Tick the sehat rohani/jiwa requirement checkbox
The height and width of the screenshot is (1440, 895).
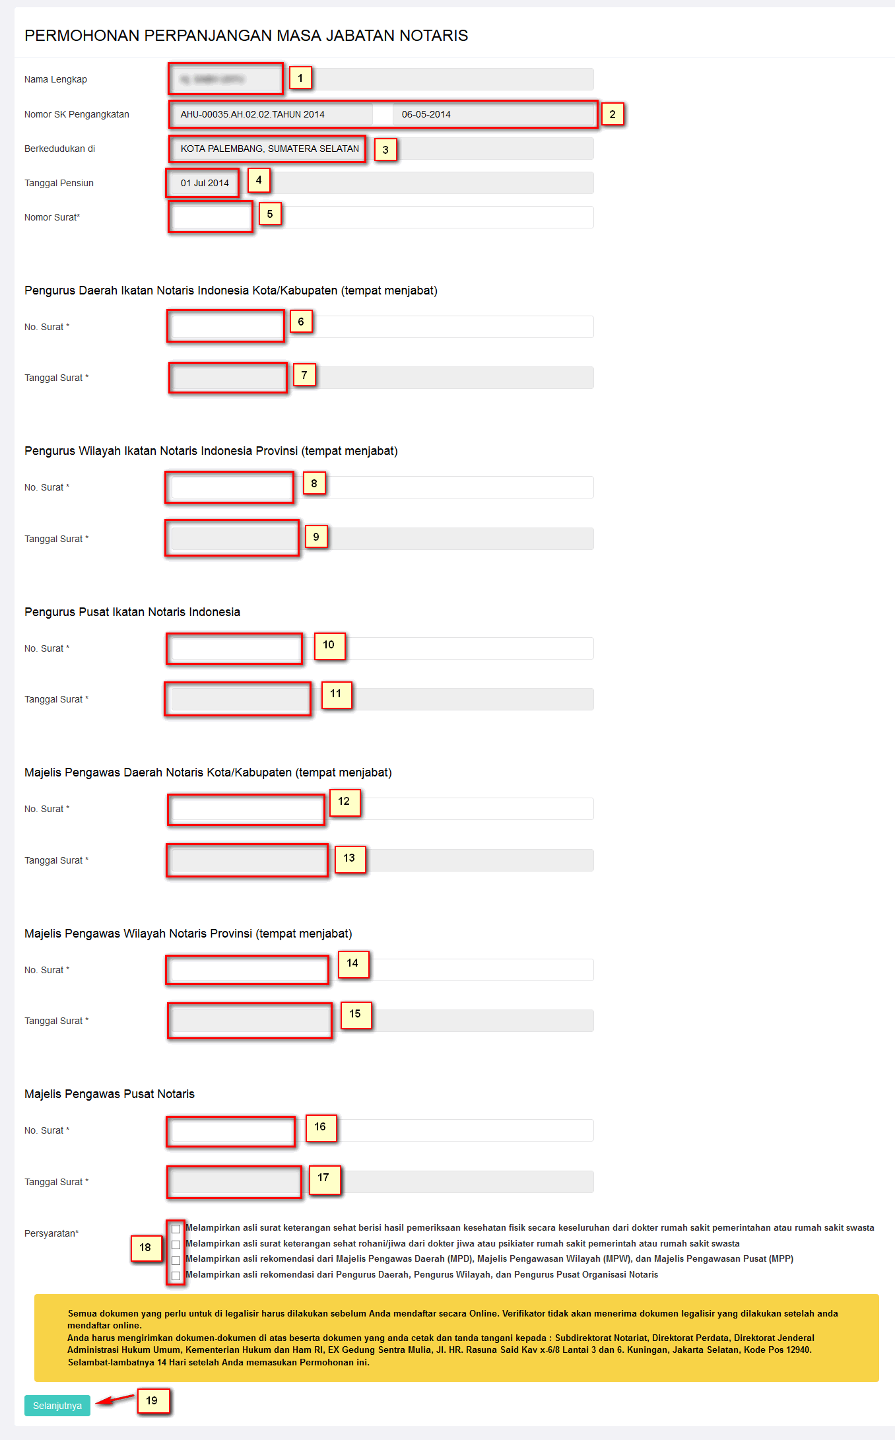click(176, 1245)
